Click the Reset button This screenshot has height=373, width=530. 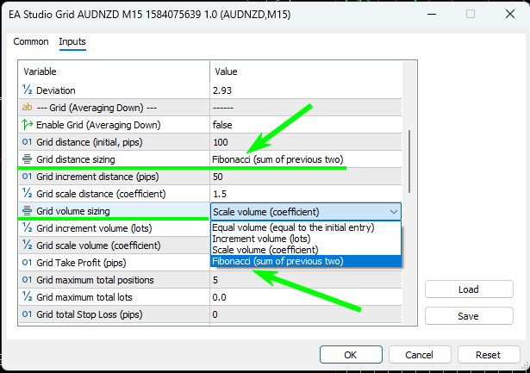point(488,355)
